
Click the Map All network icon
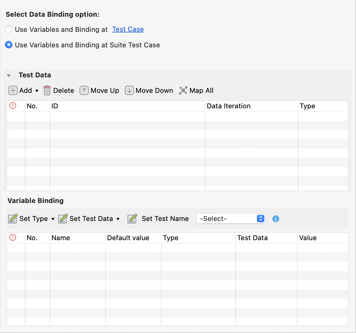(183, 90)
